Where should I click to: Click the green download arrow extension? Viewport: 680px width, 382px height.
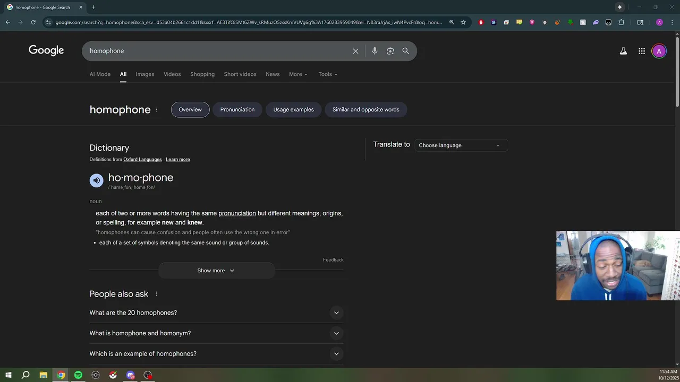(570, 22)
